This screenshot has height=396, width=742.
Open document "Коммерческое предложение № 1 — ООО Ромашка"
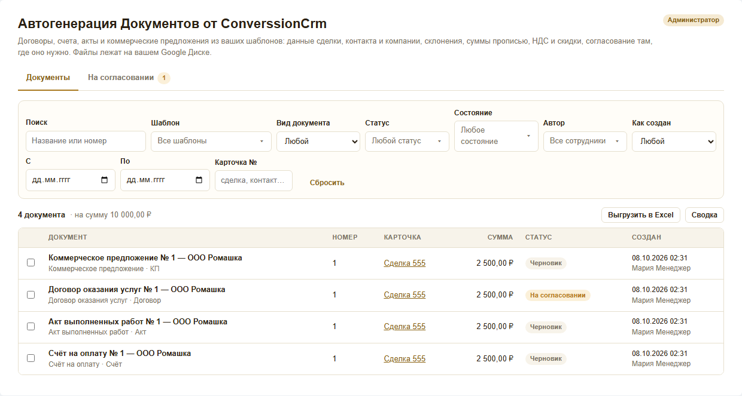[145, 258]
